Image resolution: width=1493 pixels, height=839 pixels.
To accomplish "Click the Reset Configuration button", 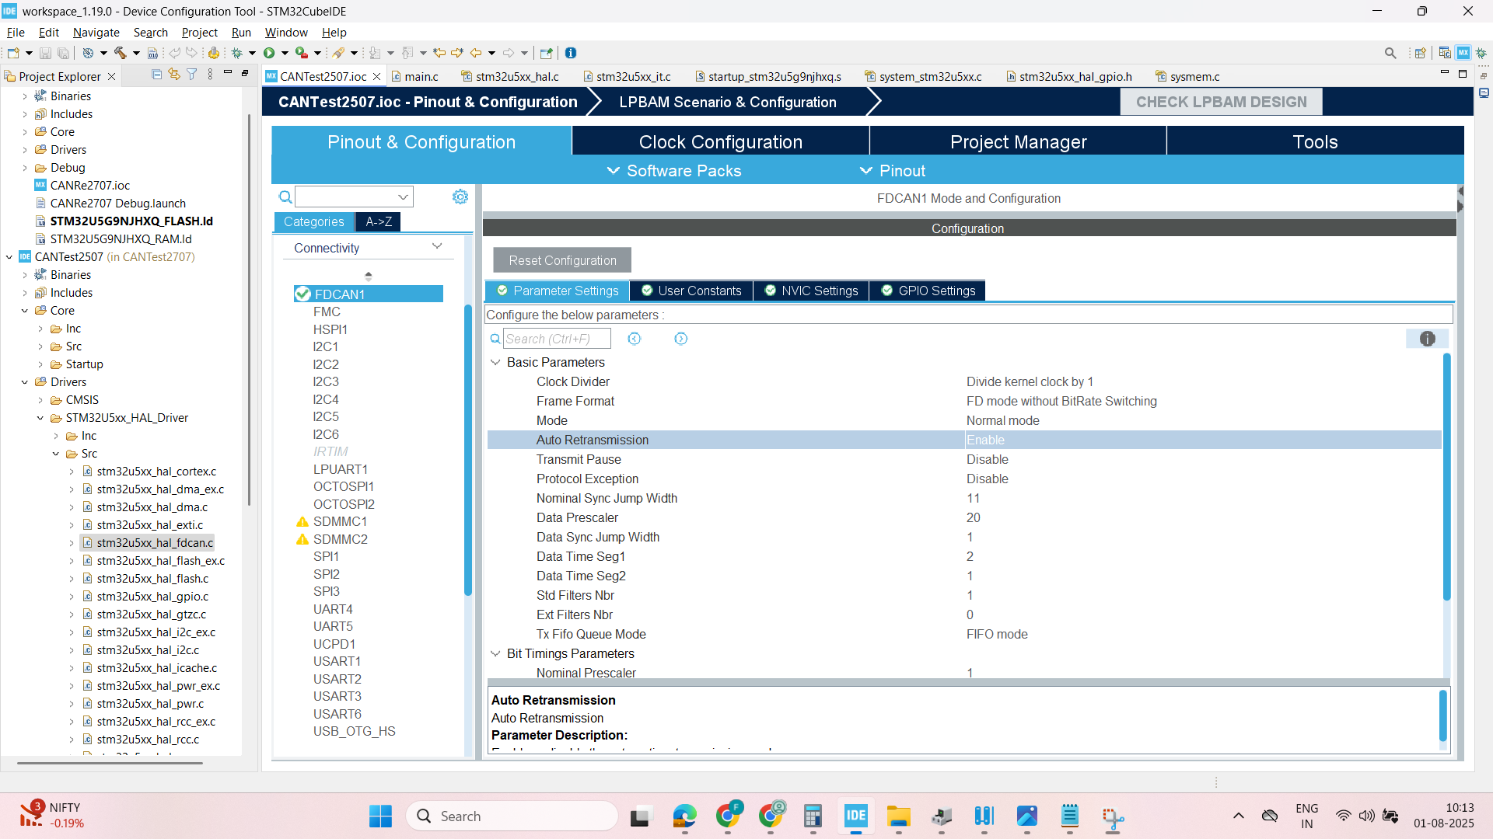I will 561,260.
